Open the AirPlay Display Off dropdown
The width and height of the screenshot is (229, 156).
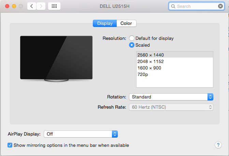point(81,134)
